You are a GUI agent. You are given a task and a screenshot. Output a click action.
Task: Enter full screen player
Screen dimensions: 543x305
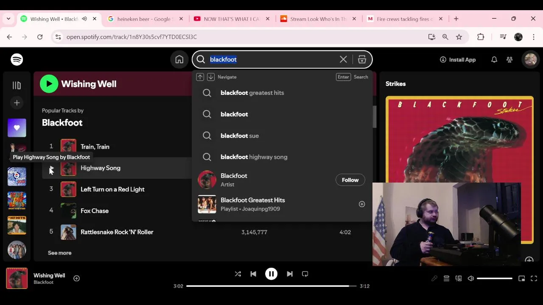pyautogui.click(x=534, y=278)
